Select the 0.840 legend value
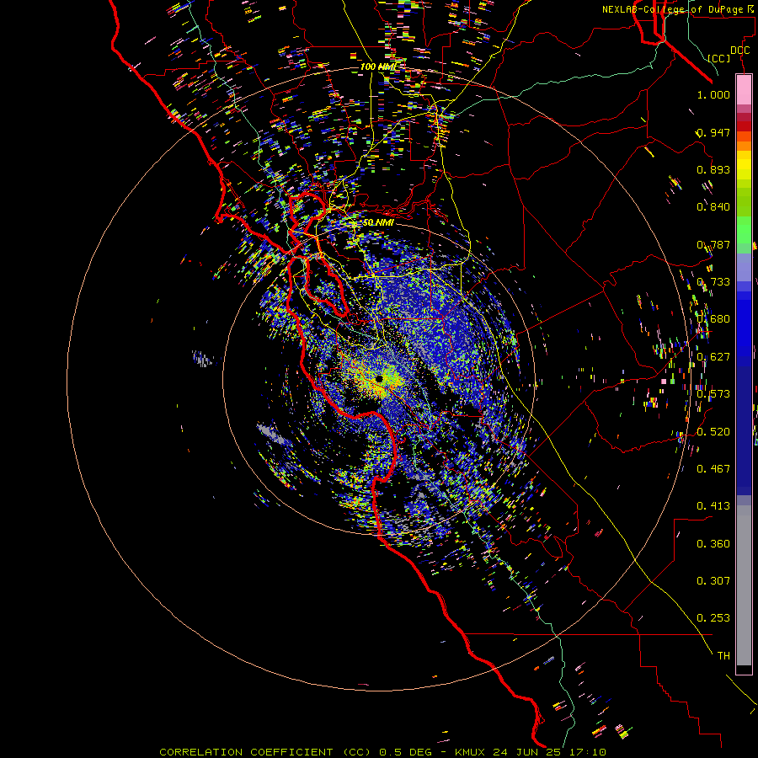Viewport: 758px width, 758px height. click(x=713, y=207)
